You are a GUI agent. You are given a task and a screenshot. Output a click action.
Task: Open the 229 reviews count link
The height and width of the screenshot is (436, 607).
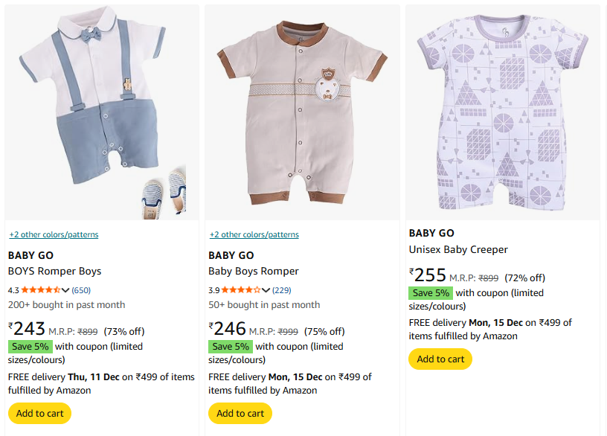pos(281,290)
